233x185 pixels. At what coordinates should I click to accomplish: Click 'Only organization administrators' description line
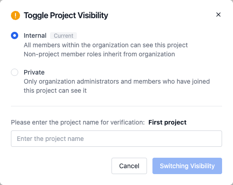tap(117, 81)
